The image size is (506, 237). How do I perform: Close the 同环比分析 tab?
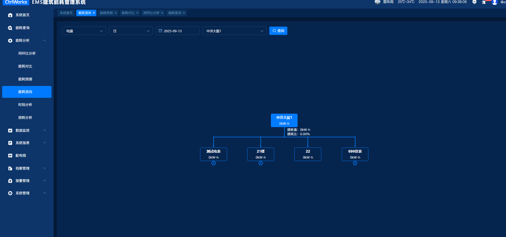162,13
